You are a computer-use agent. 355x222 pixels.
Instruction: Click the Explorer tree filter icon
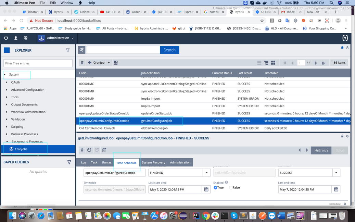pos(68,50)
